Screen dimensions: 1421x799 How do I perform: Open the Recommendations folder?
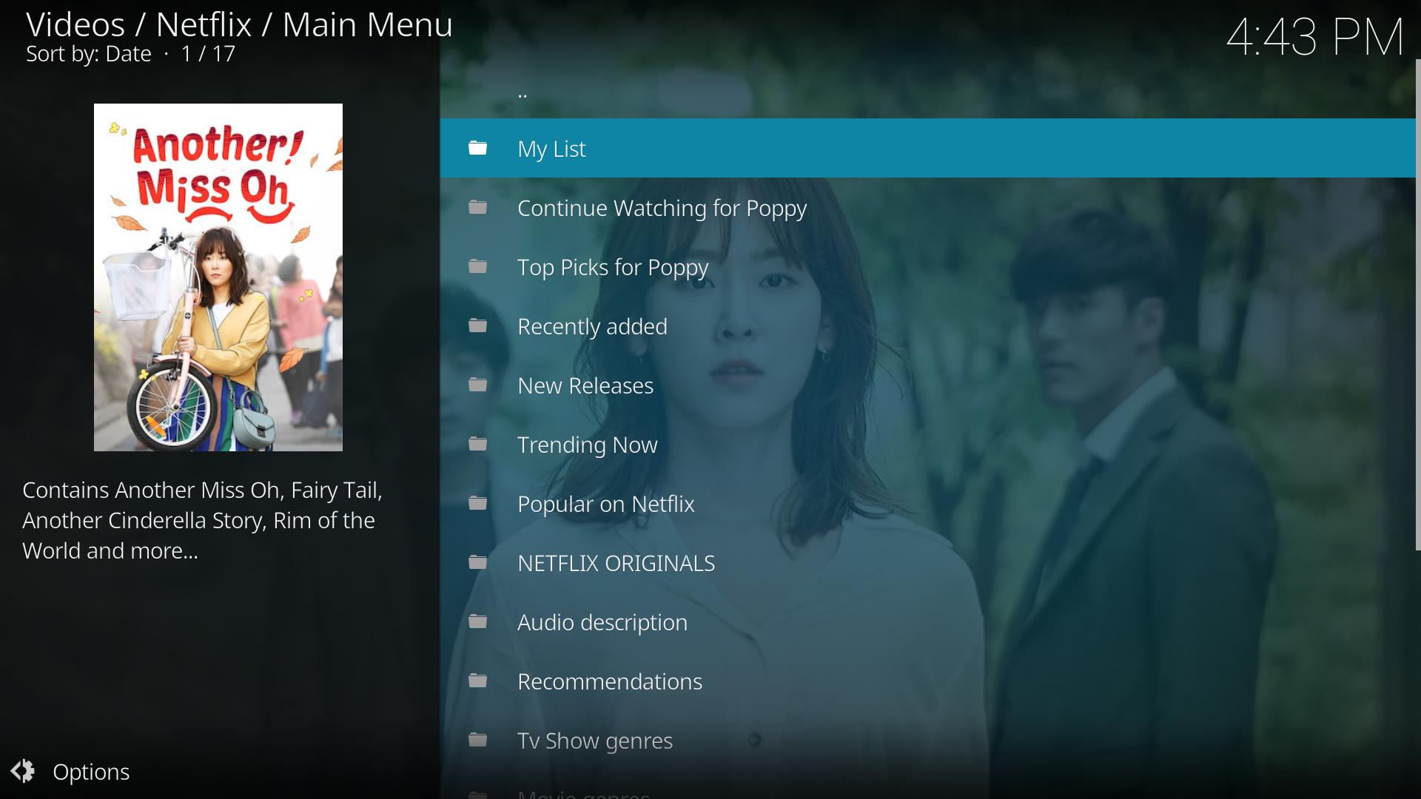click(x=927, y=681)
